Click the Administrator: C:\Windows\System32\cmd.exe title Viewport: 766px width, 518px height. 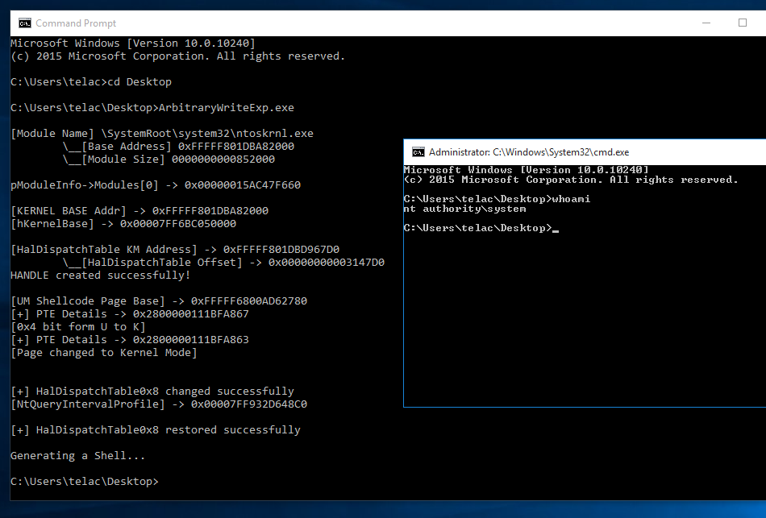[x=529, y=152]
